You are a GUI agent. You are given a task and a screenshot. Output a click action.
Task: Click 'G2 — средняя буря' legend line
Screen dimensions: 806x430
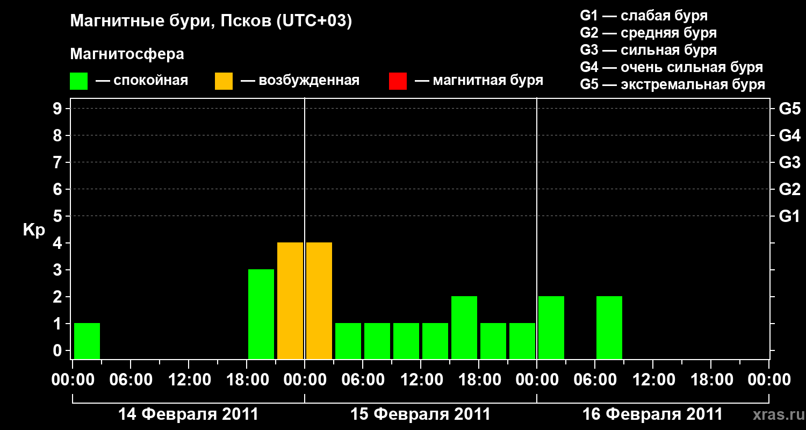pyautogui.click(x=649, y=33)
